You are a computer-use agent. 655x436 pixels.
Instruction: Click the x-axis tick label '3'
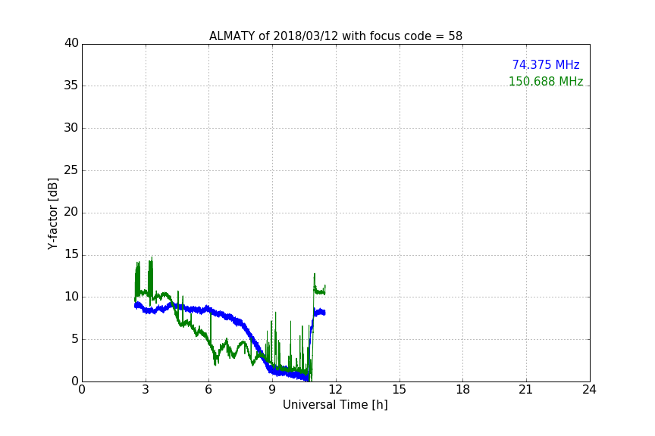click(x=146, y=390)
